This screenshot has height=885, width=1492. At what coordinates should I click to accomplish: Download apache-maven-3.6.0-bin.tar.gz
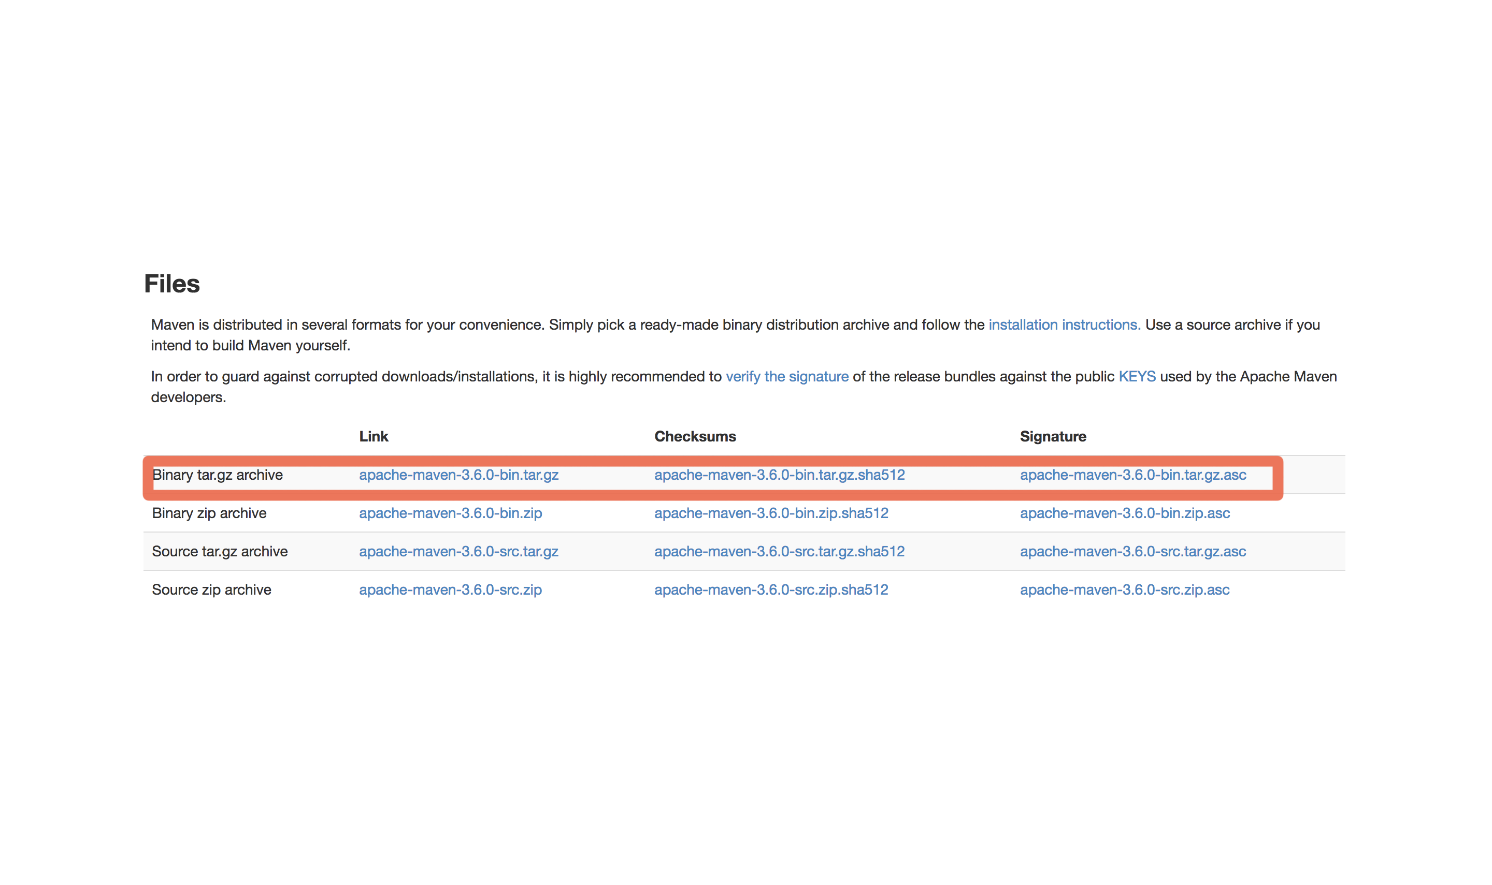(x=458, y=475)
